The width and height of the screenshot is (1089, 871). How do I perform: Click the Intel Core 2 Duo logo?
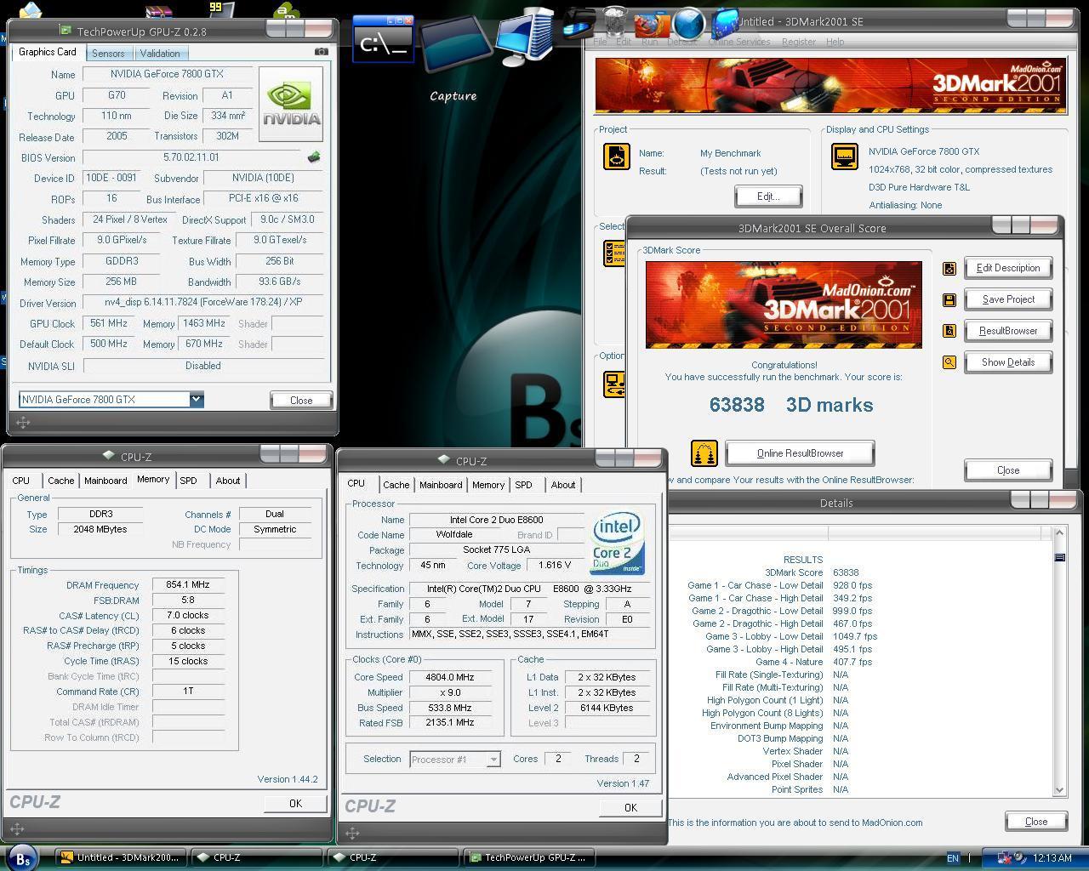point(618,544)
